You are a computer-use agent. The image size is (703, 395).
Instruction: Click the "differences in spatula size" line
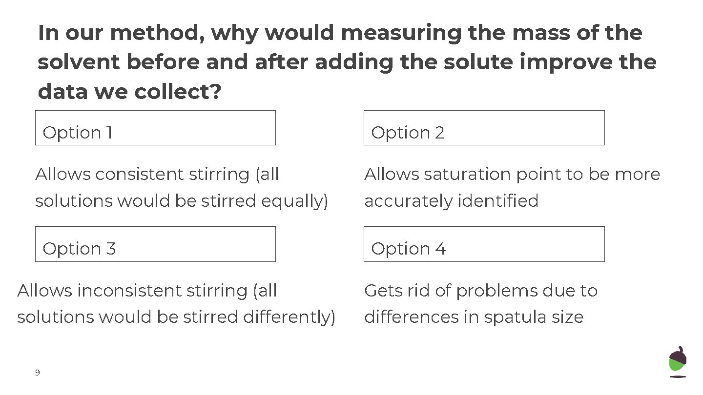coord(474,317)
